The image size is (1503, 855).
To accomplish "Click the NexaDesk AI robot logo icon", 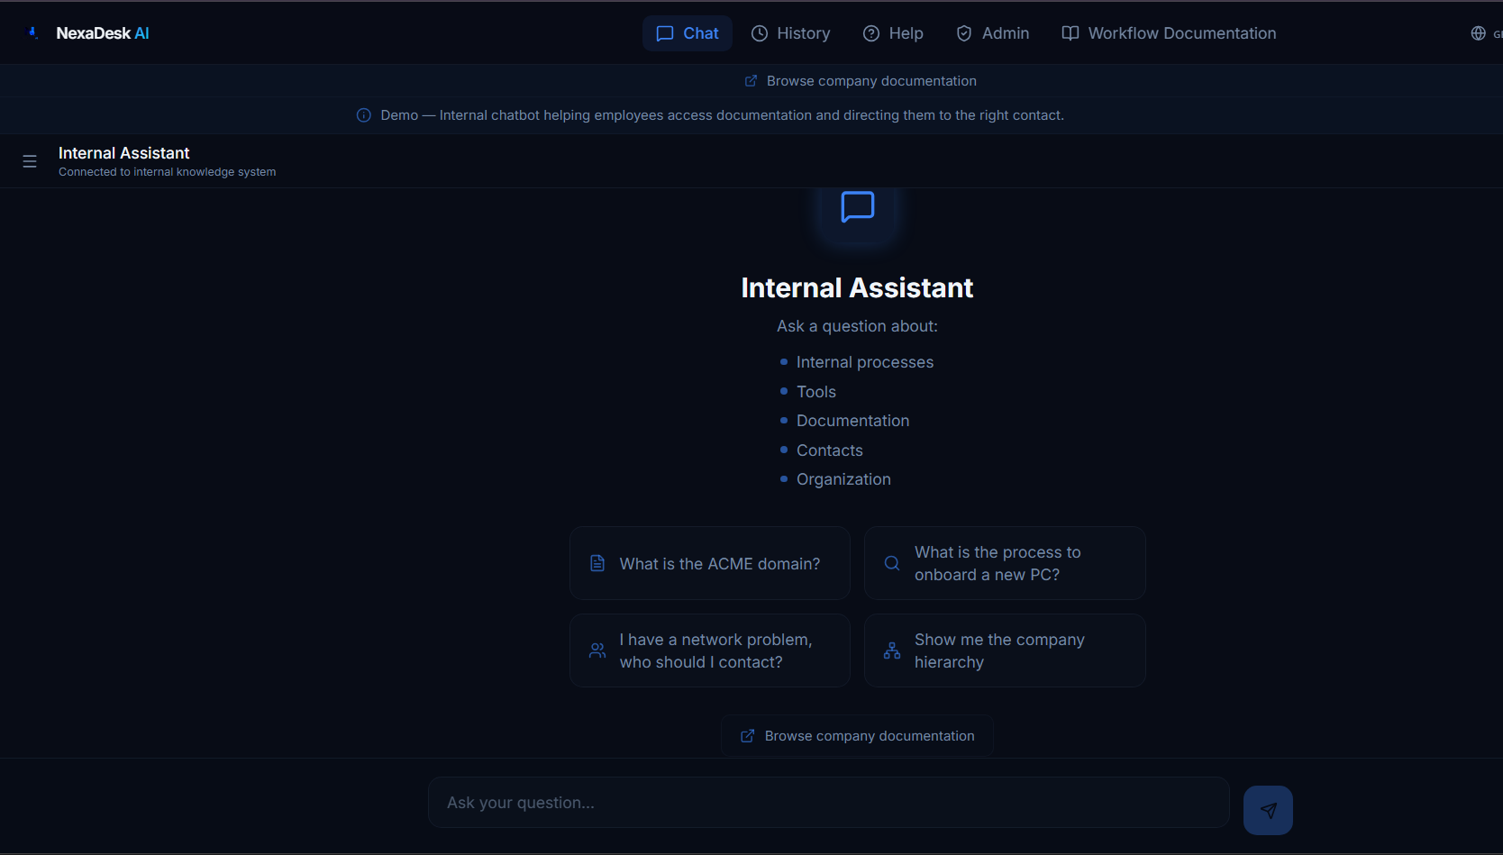I will [x=33, y=32].
